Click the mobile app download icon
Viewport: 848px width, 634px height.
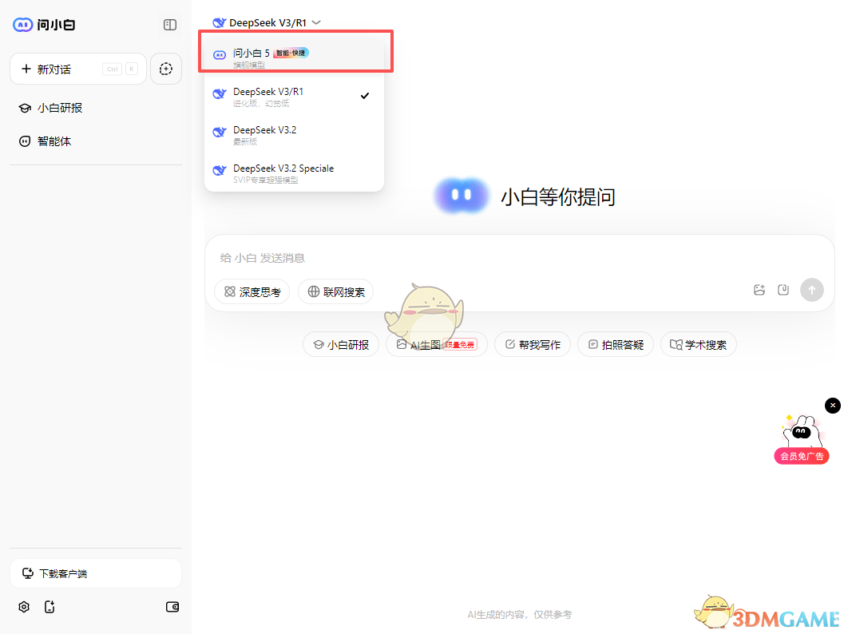point(50,607)
